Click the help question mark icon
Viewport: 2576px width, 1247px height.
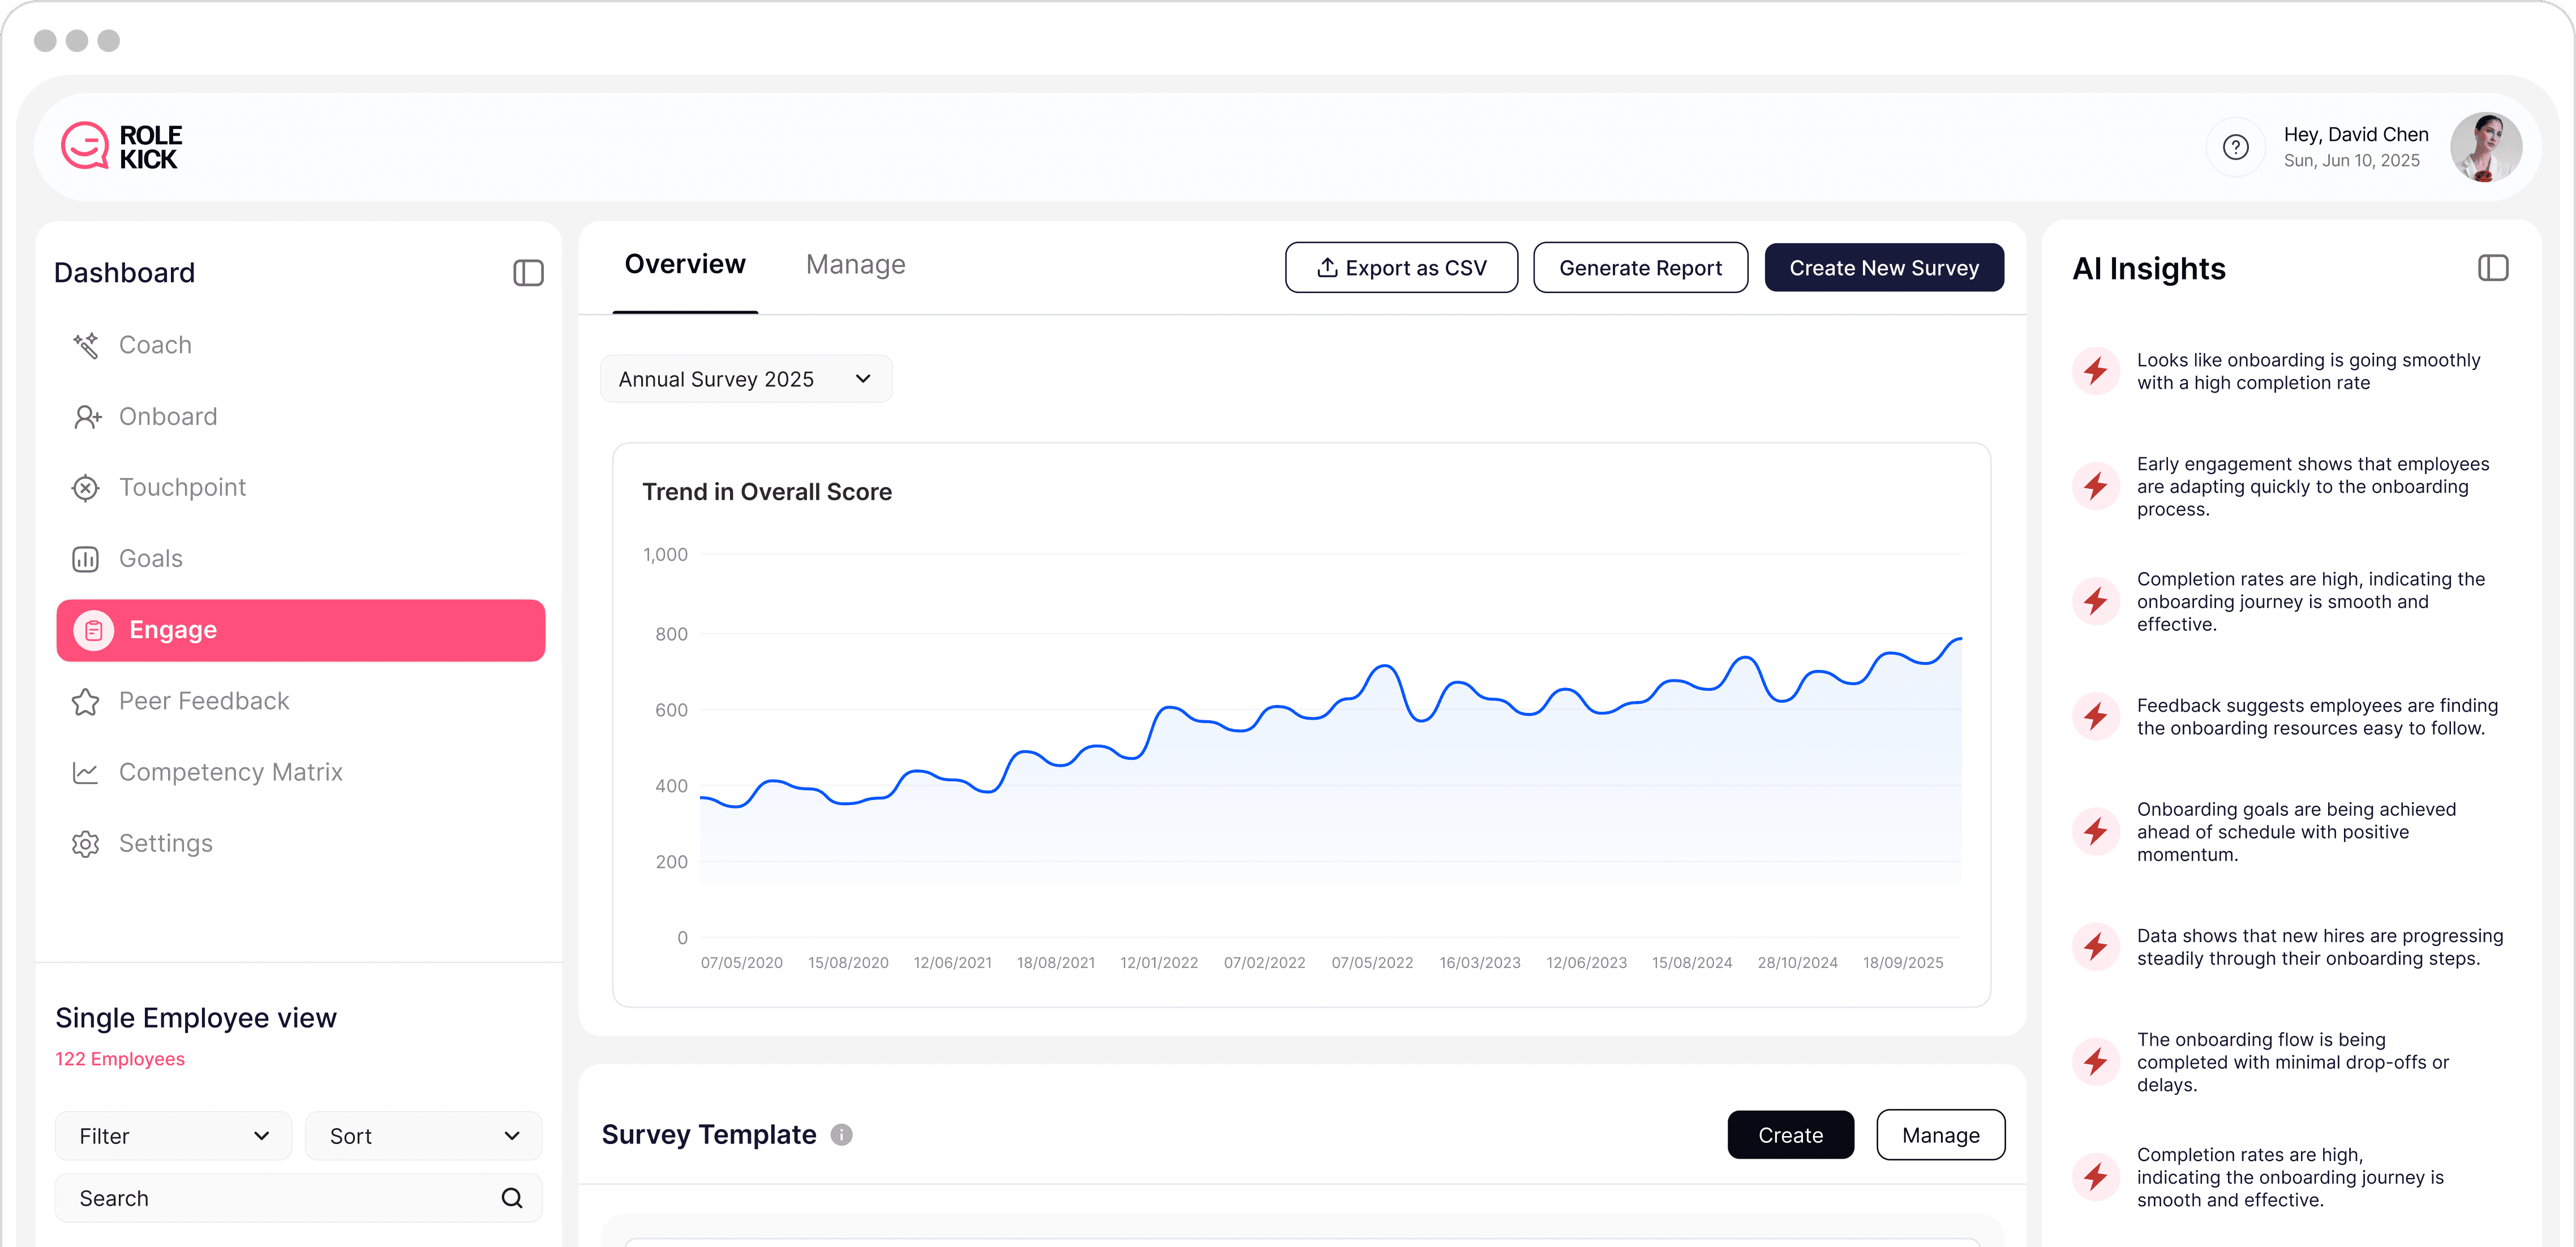click(2235, 147)
